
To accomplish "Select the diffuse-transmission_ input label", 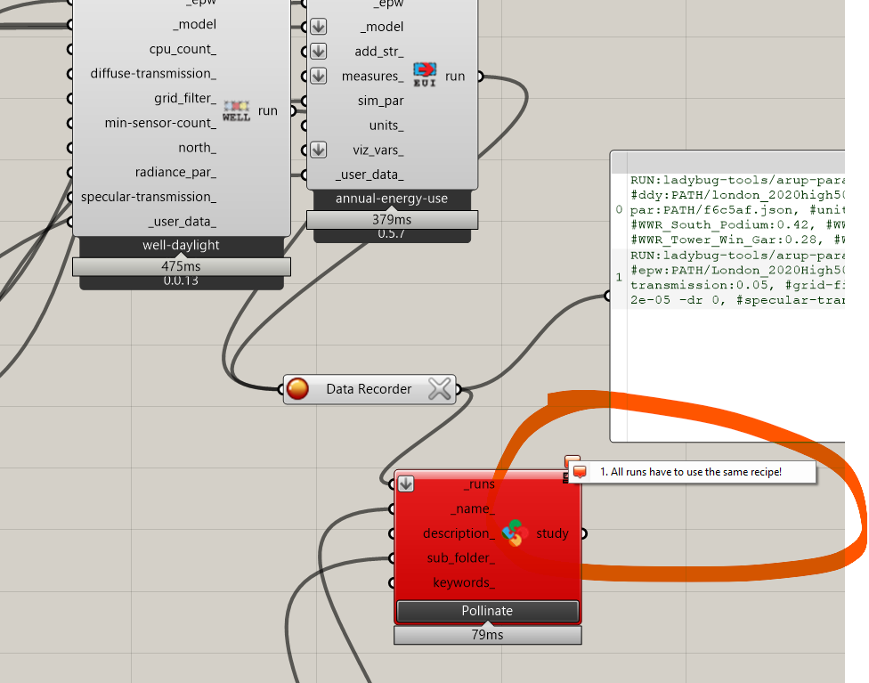I will pos(153,73).
